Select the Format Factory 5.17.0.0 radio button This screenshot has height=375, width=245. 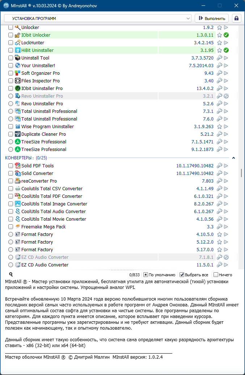10,250
